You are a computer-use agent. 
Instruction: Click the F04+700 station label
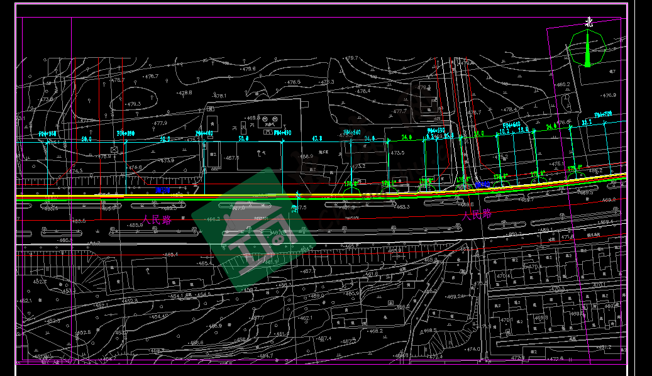click(603, 114)
